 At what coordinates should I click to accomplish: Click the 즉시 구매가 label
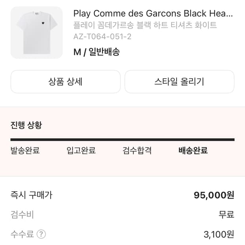(x=31, y=195)
